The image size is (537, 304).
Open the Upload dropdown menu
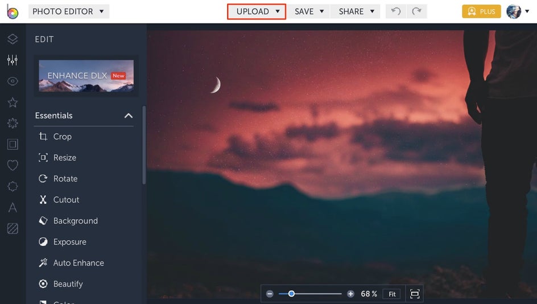[257, 11]
